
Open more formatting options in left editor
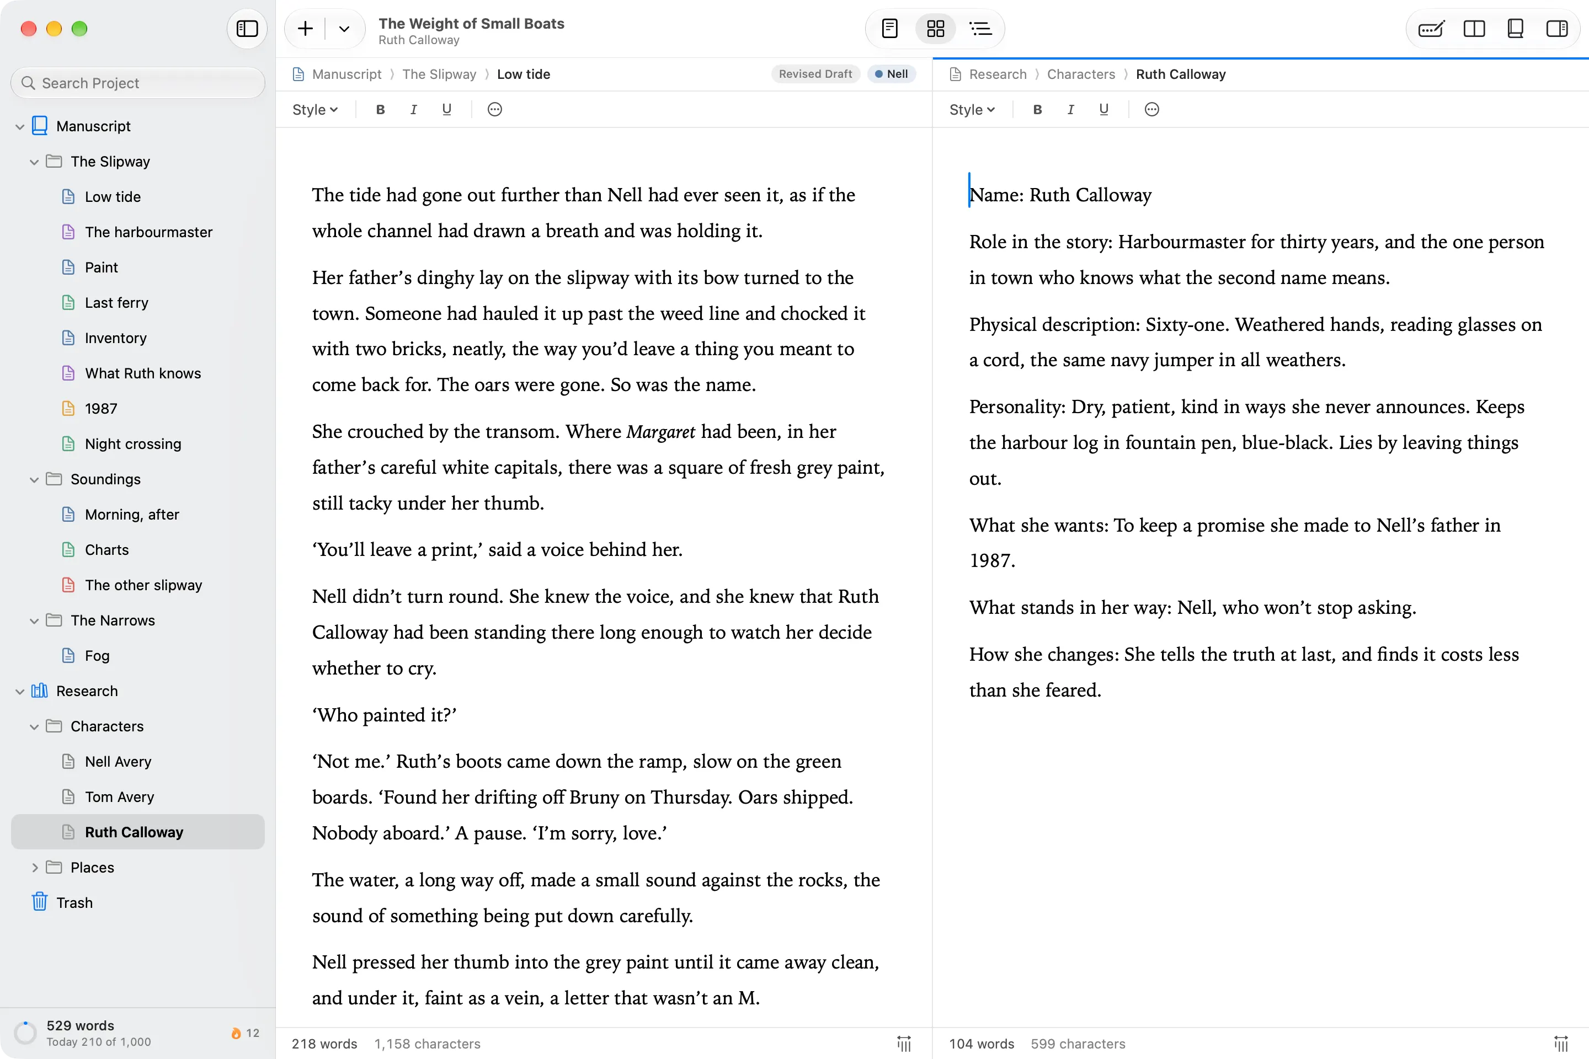495,109
